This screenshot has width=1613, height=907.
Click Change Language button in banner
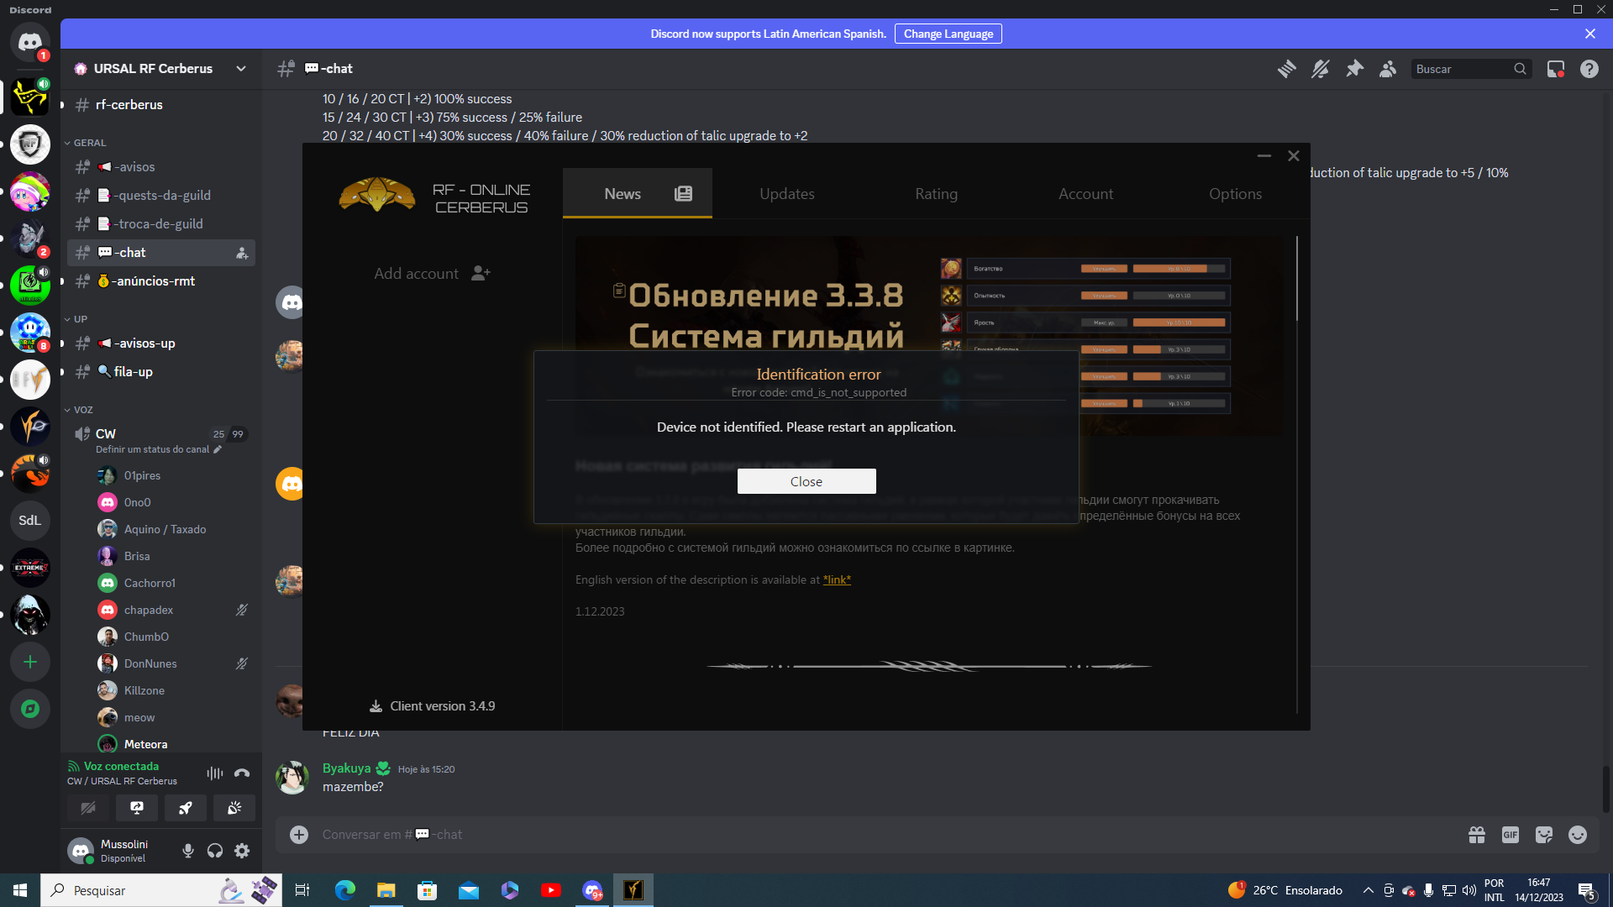click(x=948, y=34)
